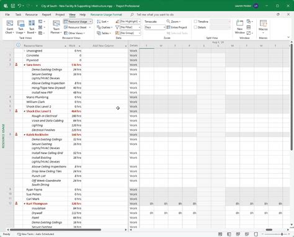Open the Help tab
This screenshot has width=294, height=237.
(82, 14)
